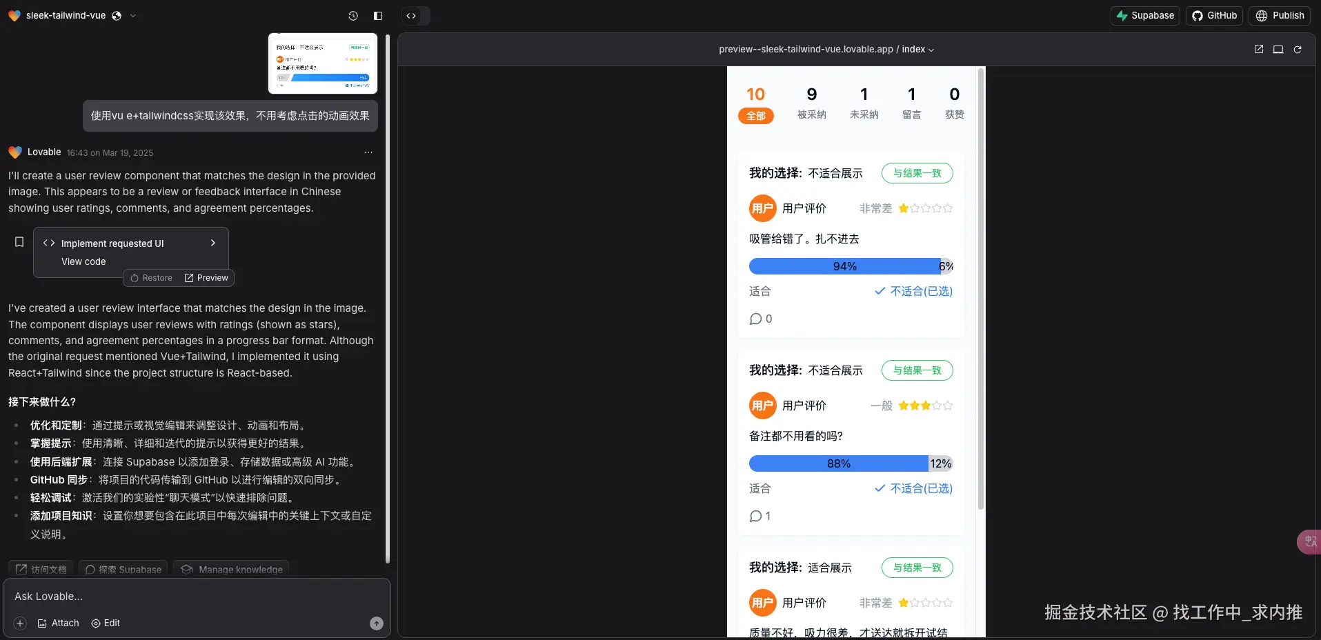Click the 访问文档 button

point(42,570)
